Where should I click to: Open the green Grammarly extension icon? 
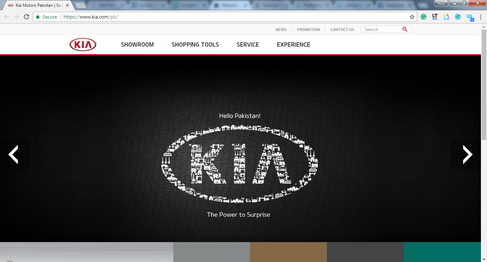pyautogui.click(x=424, y=17)
